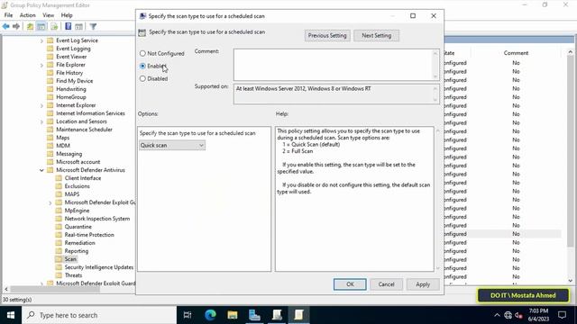Viewport: 577px width, 324px height.
Task: Toggle the Show/Hide console tree icon
Action: tap(41, 26)
